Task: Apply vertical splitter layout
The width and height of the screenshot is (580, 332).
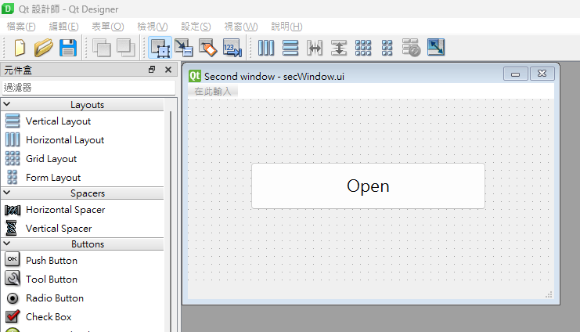Action: (339, 48)
